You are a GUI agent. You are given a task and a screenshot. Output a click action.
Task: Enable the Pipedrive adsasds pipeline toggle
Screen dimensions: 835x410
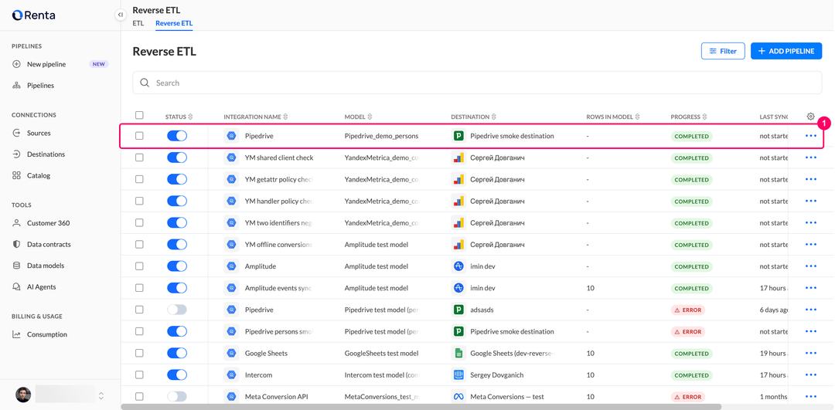177,310
